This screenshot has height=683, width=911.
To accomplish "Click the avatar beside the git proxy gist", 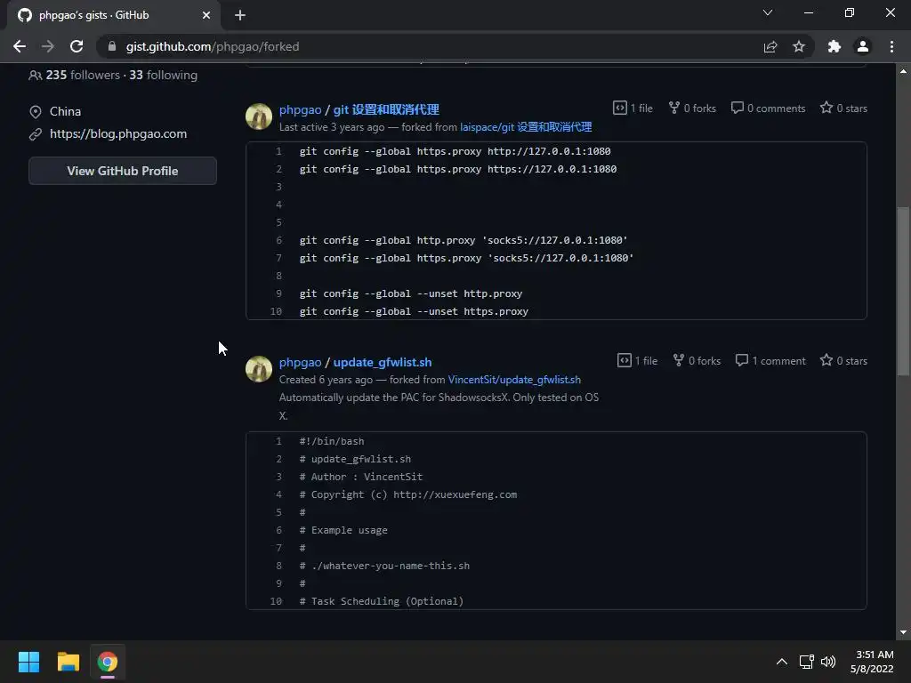I will (259, 117).
